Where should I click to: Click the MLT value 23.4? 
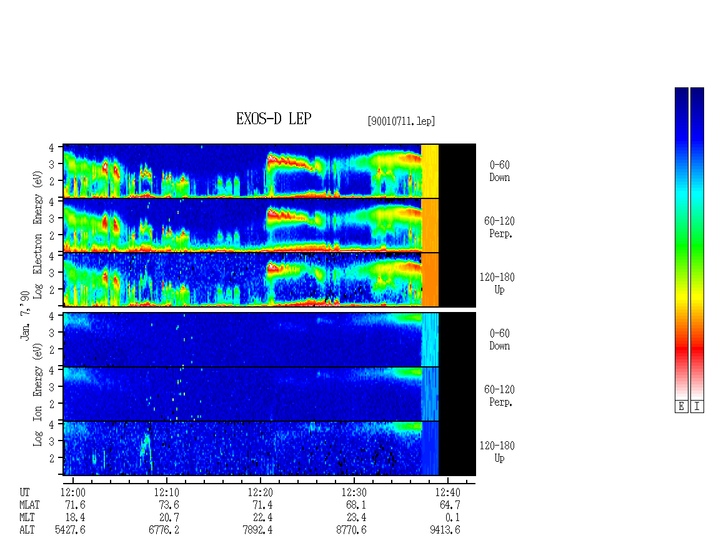pos(356,518)
